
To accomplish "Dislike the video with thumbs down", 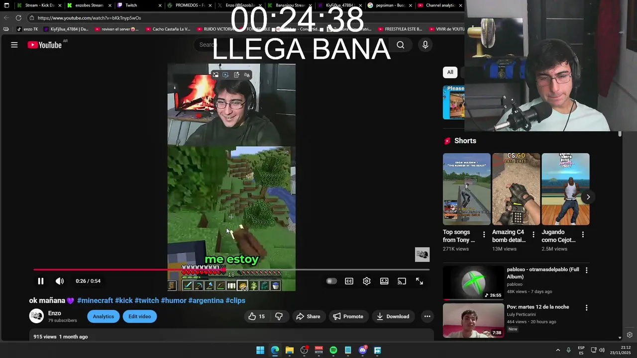I will (279, 316).
